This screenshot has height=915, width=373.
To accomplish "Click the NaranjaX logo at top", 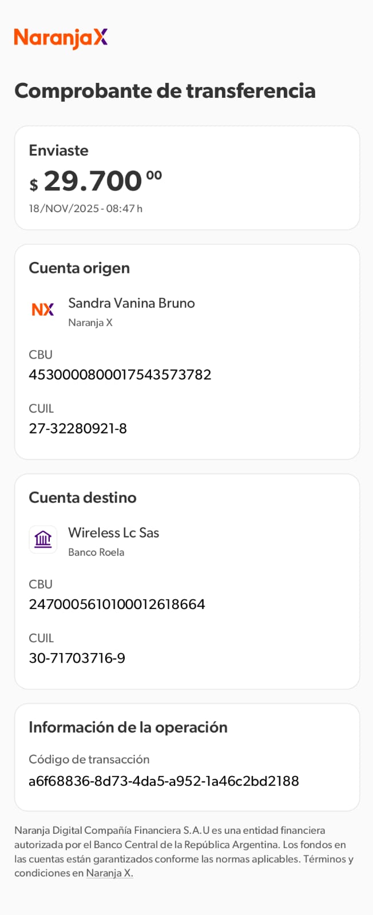I will coord(61,38).
